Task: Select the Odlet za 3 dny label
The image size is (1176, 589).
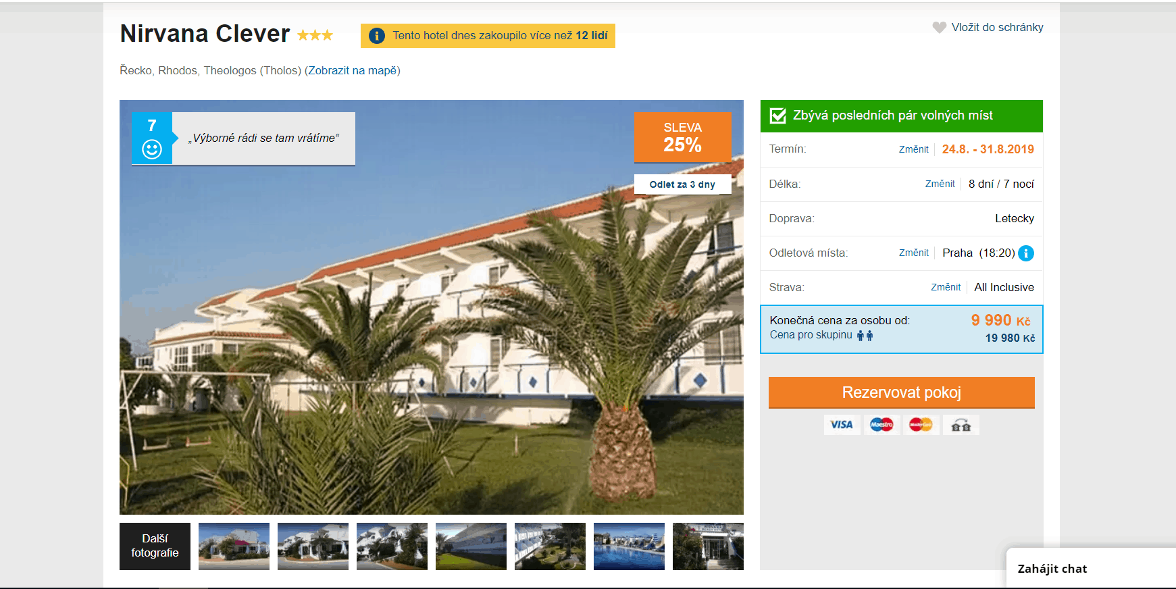Action: tap(683, 184)
